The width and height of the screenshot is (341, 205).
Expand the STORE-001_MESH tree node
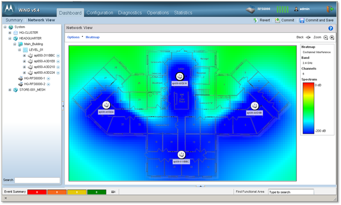point(10,90)
